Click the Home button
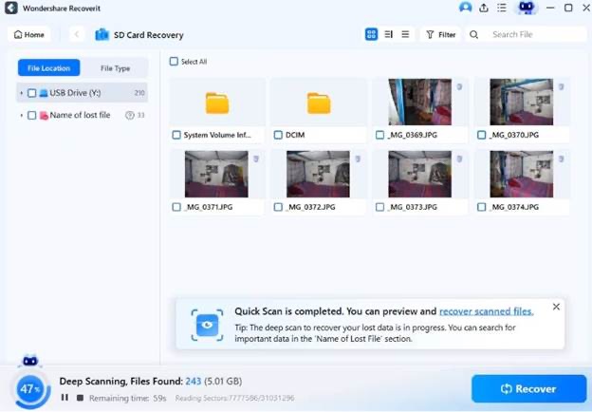 29,35
